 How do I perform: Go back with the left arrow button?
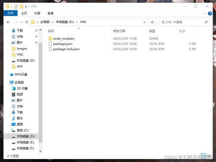point(8,22)
